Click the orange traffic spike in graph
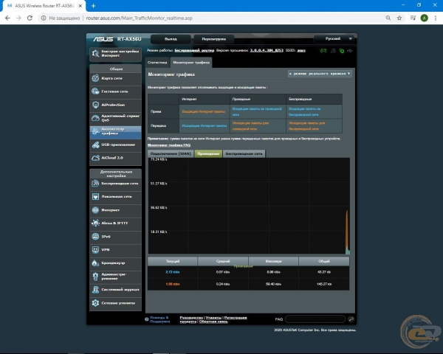Image resolution: width=443 pixels, height=354 pixels. point(347,232)
